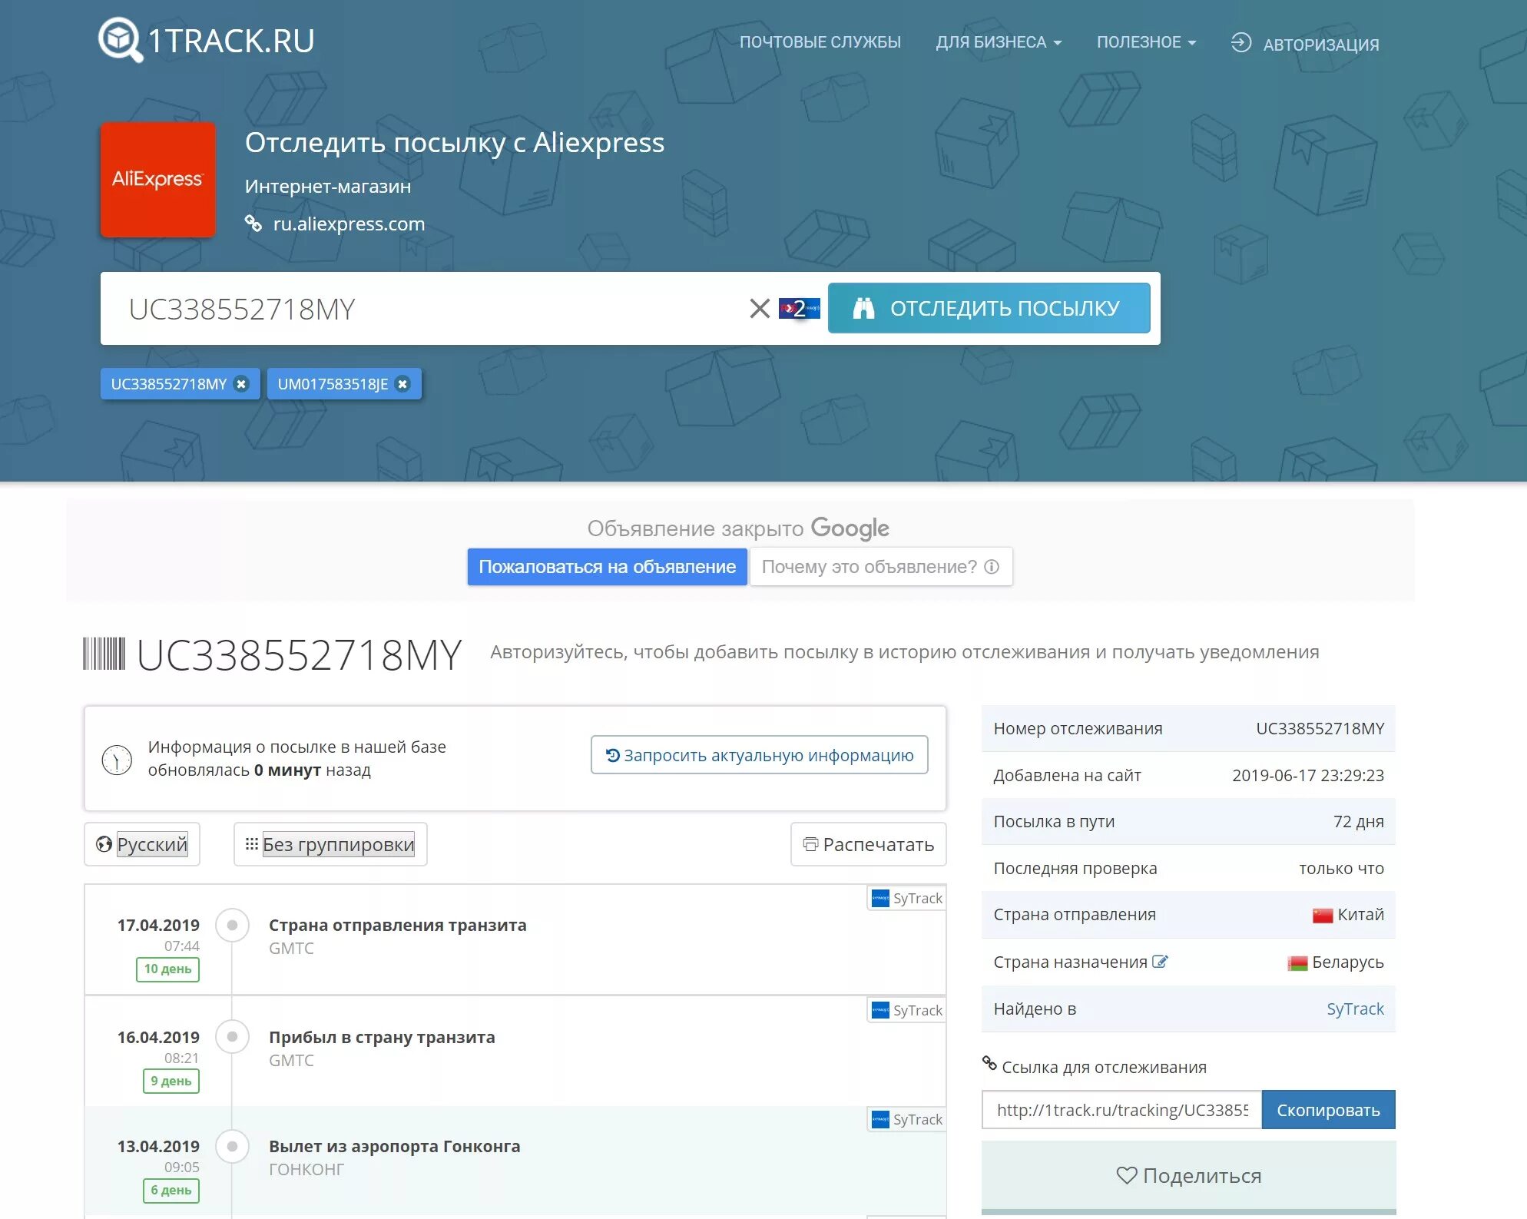Click timeline marker for 16.04.2019 event
The width and height of the screenshot is (1527, 1219).
(232, 1037)
